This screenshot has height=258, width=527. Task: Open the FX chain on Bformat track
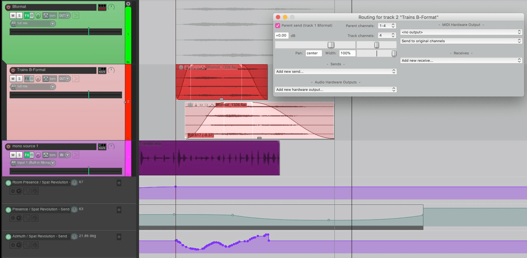click(27, 16)
